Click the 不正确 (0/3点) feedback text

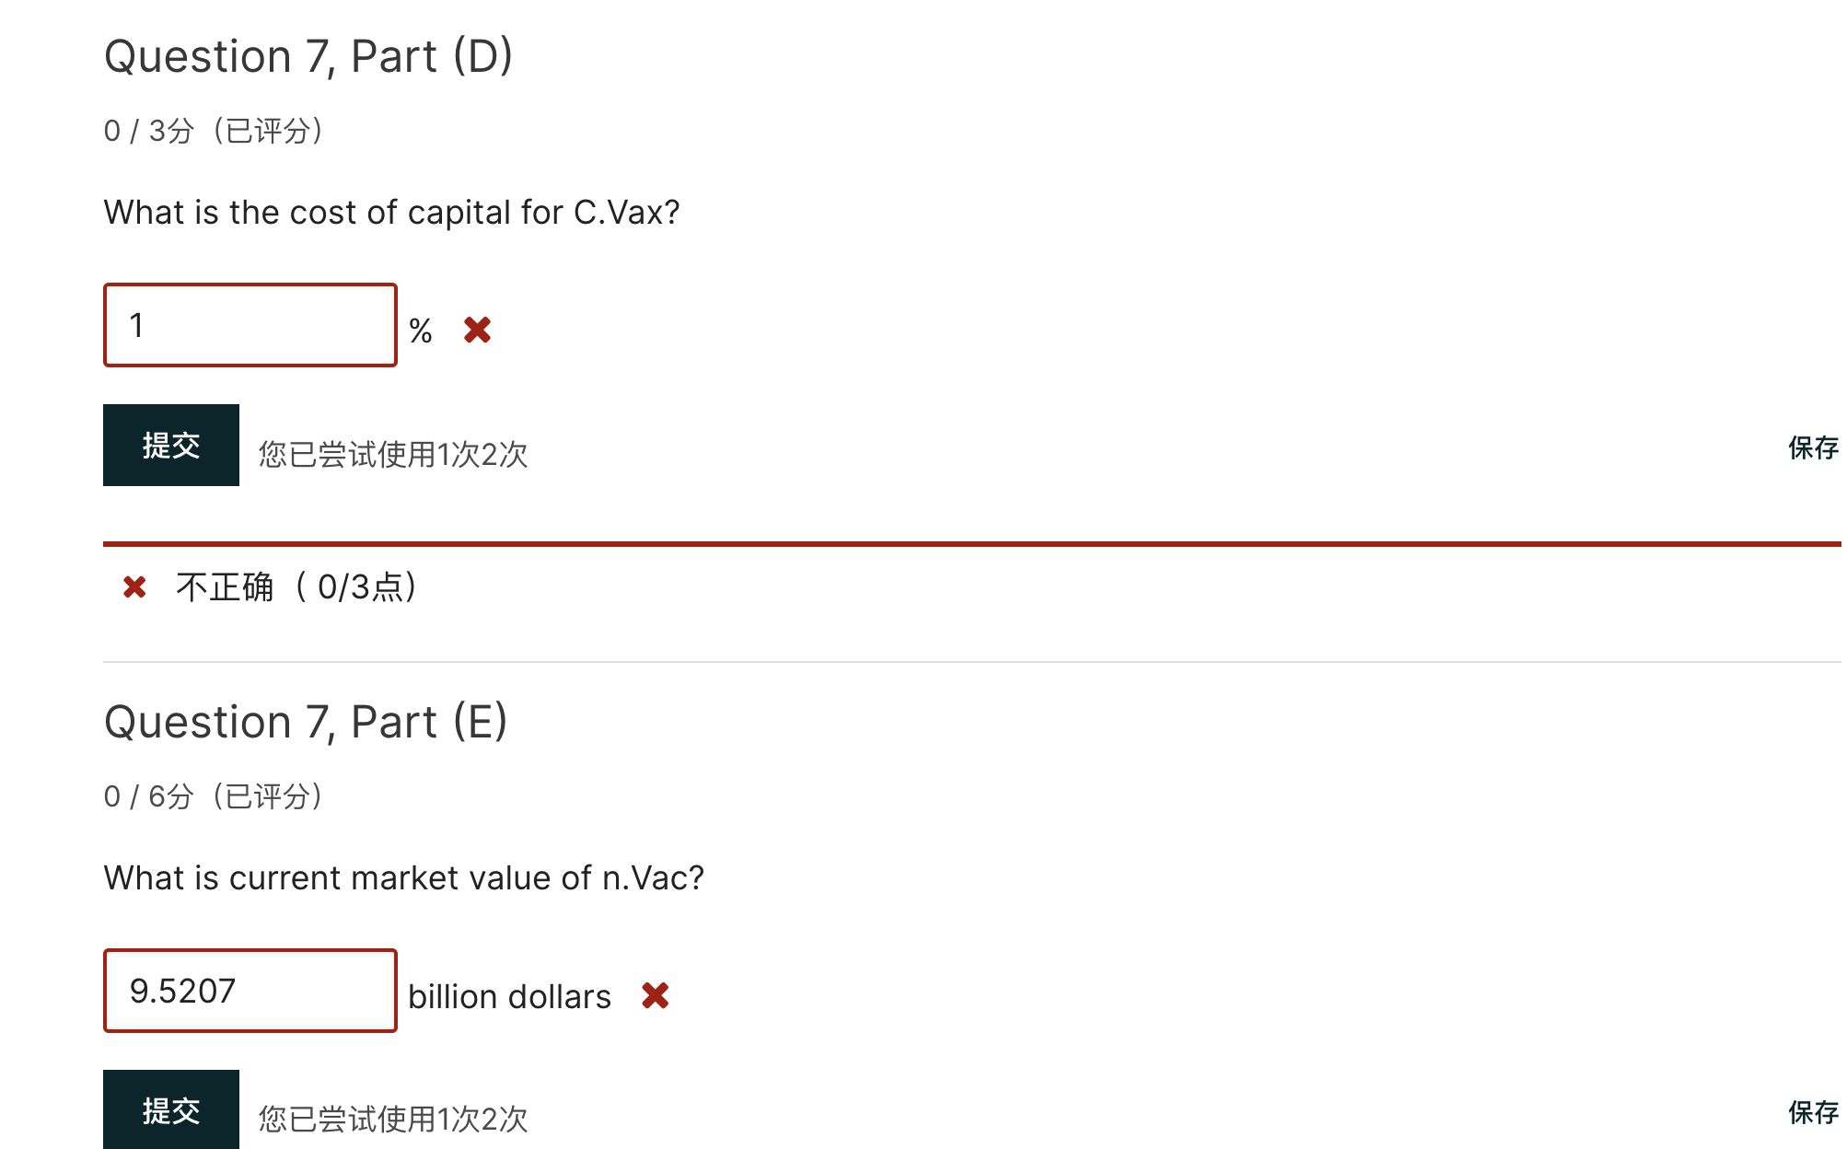(295, 587)
